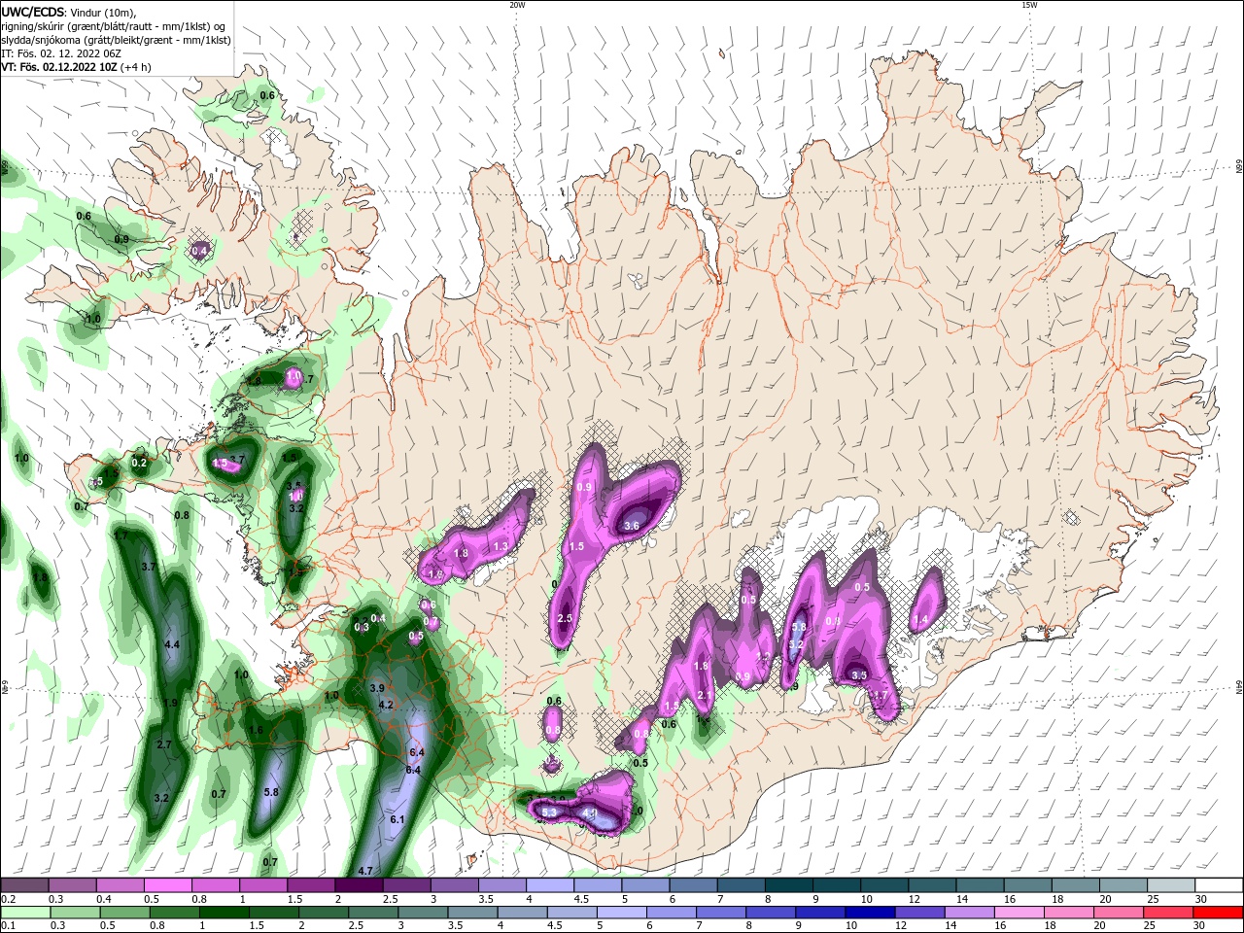Click the '5.3' snowfall value on the south glacier
Viewport: 1244px width, 933px height.
click(549, 812)
